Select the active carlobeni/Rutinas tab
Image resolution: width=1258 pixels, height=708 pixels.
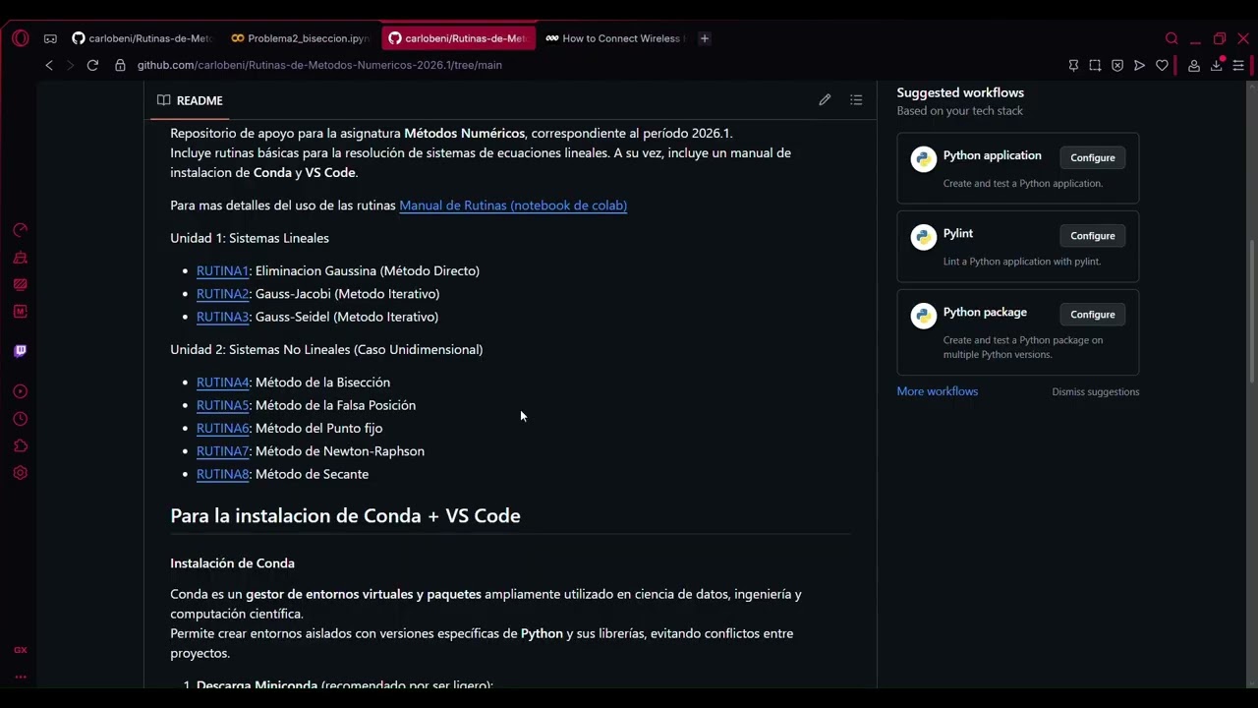tap(458, 38)
